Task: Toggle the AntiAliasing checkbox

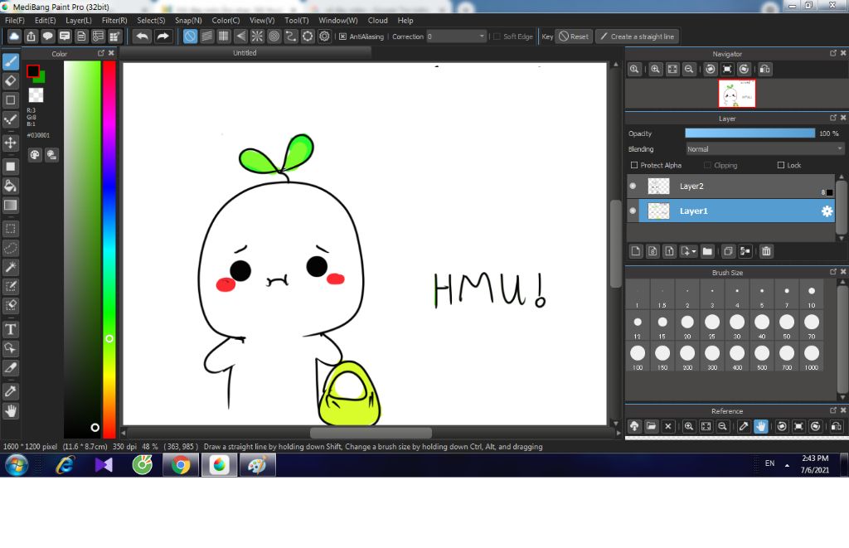Action: pos(342,36)
